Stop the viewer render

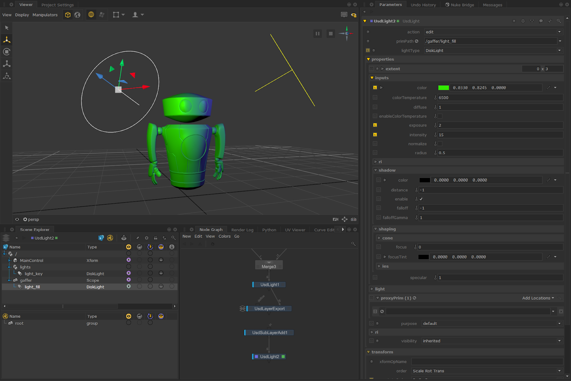coord(331,34)
